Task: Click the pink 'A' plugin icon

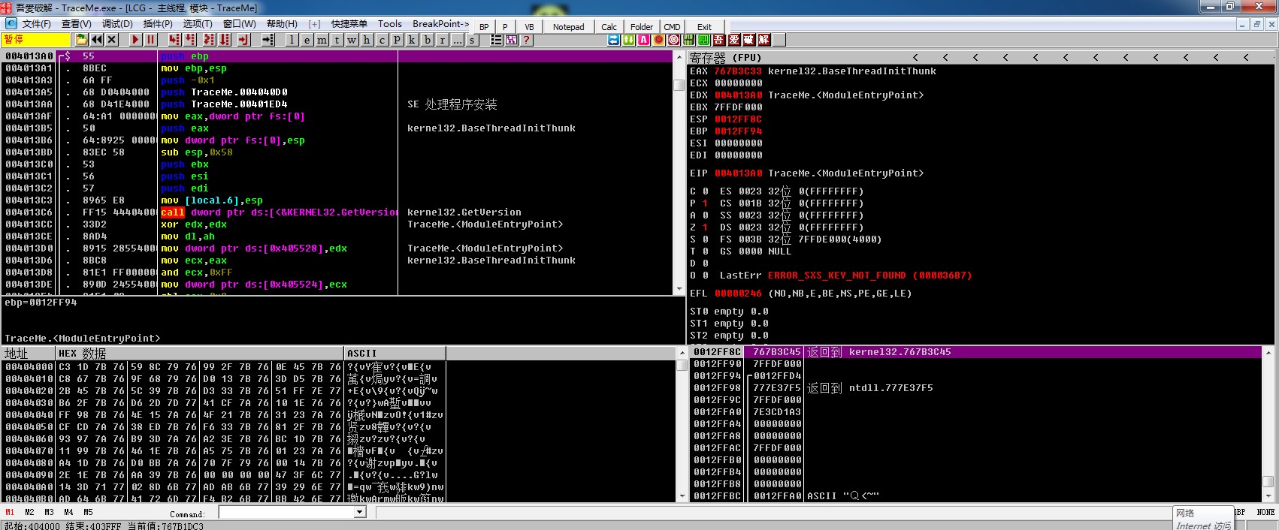Action: [644, 40]
